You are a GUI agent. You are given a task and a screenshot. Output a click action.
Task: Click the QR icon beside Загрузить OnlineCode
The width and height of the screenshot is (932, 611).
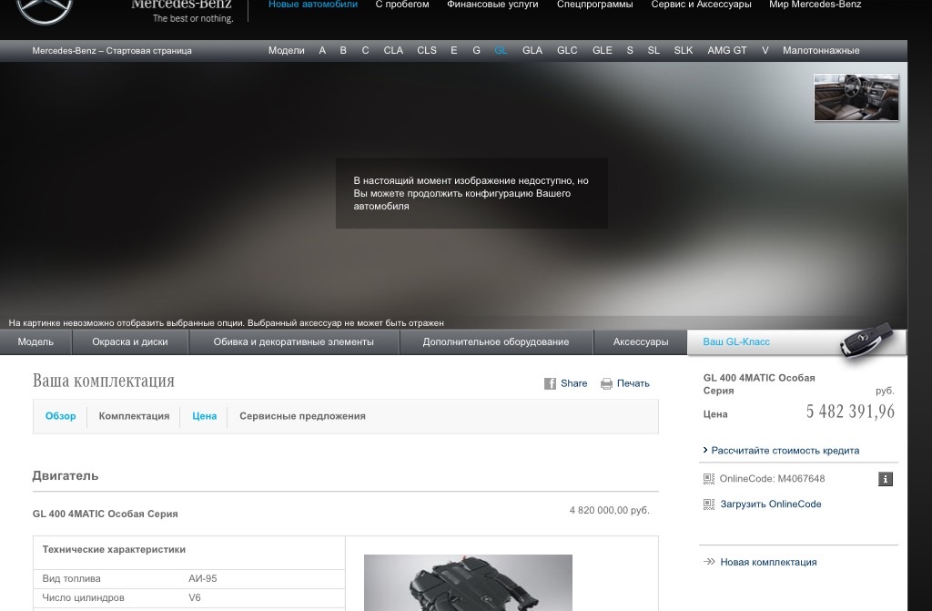[708, 504]
